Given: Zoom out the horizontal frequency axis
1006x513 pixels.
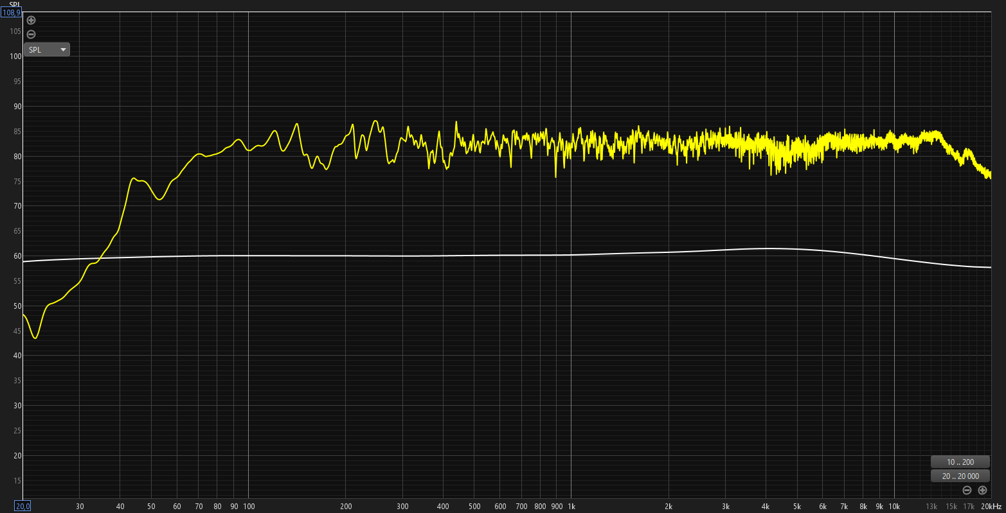Looking at the screenshot, I should click(x=967, y=491).
